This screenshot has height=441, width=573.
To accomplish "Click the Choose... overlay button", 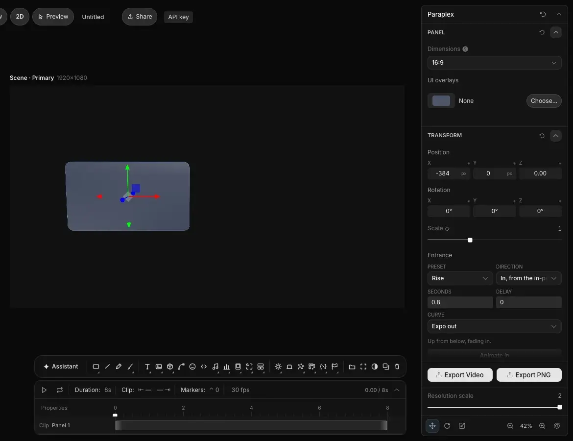I will point(544,100).
